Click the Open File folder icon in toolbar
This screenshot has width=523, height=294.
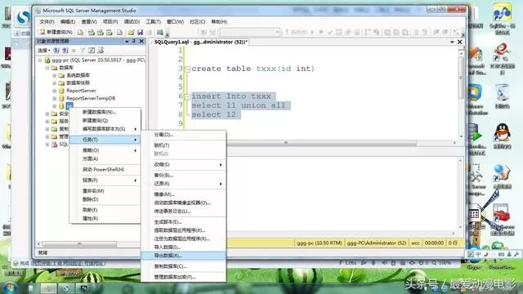pos(131,32)
